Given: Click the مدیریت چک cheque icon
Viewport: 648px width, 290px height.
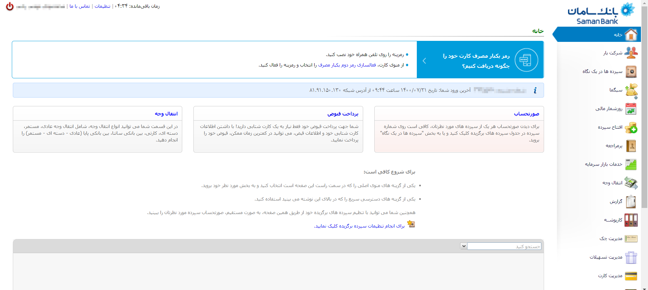Looking at the screenshot, I should coord(631,239).
